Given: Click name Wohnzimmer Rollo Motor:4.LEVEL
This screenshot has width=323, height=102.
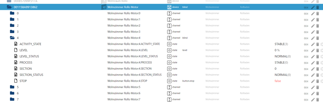Looking at the screenshot, I should [127, 50].
